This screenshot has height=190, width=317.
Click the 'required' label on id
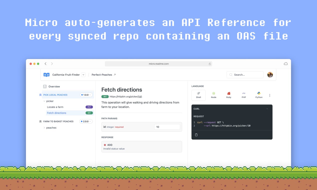(119, 127)
